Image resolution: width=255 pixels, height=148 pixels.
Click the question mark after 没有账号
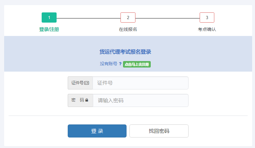[120, 64]
